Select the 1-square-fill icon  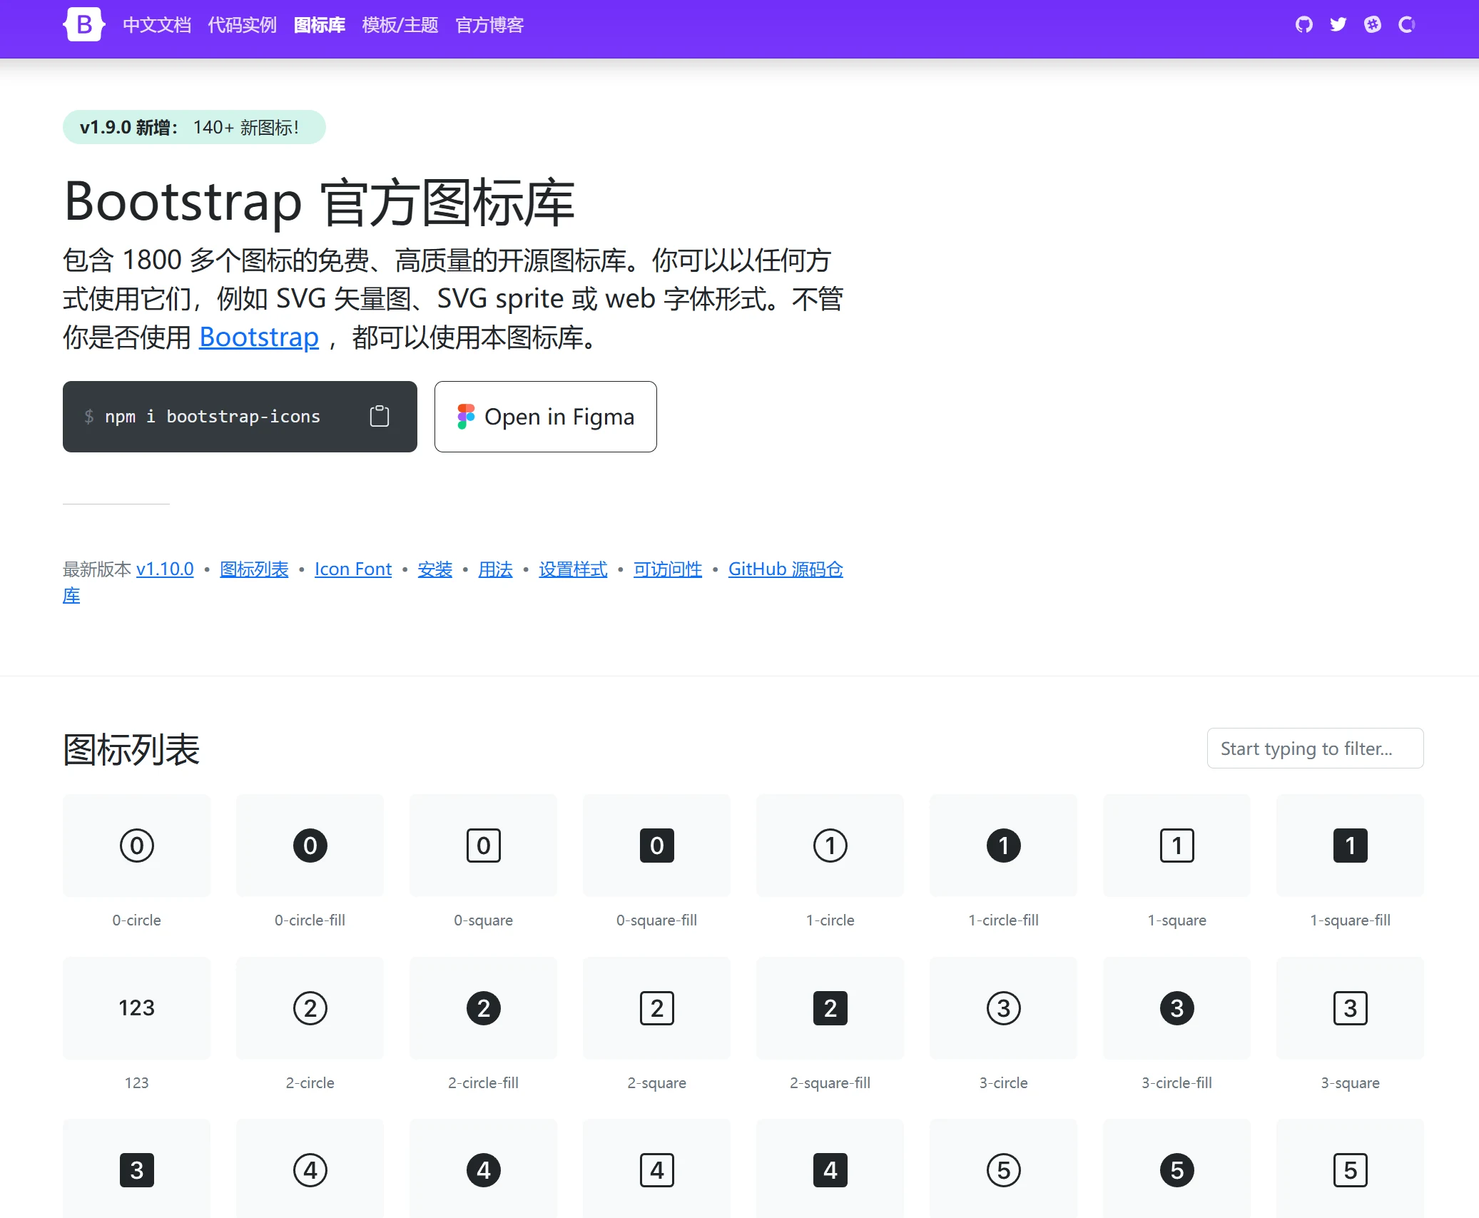click(x=1350, y=846)
